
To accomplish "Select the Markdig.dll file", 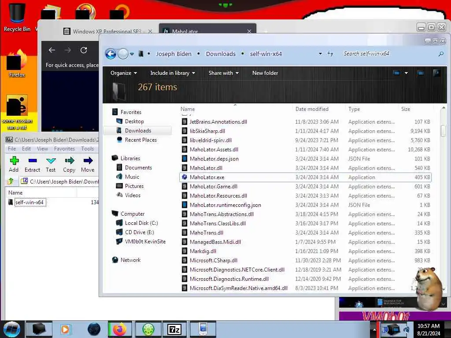I will point(305,251).
